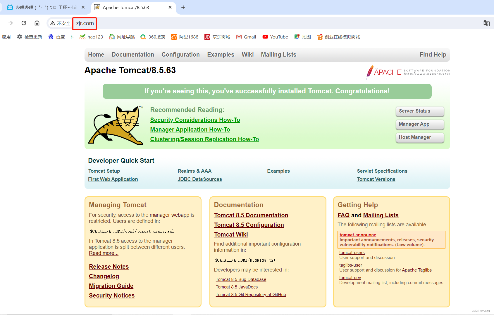Open Manager Application How-To link

click(190, 129)
